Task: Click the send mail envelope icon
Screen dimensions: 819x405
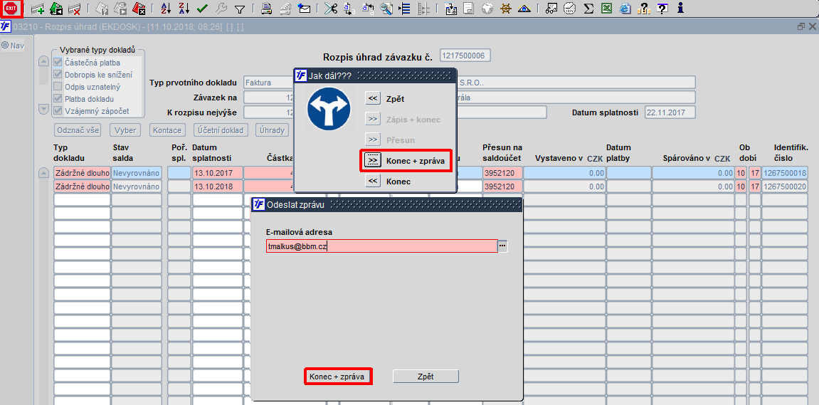Action: (x=304, y=9)
